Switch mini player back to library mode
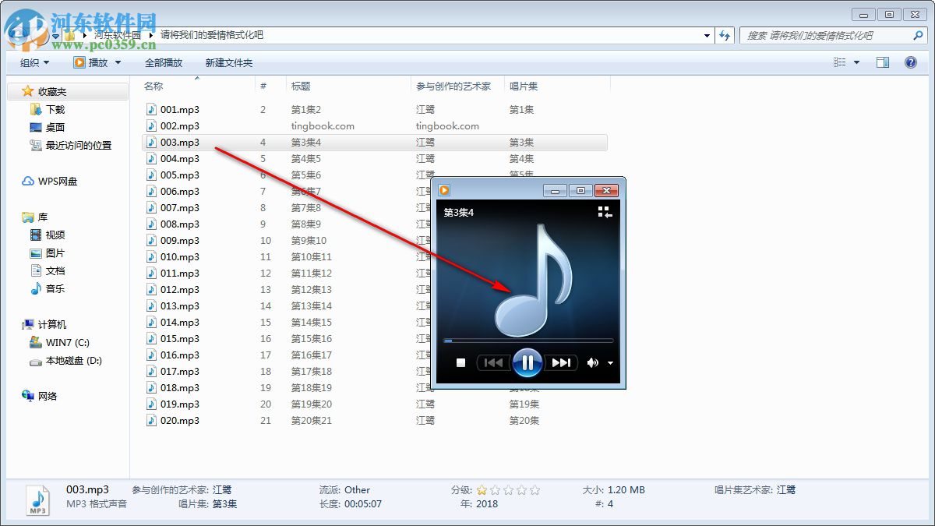This screenshot has width=935, height=526. pos(604,210)
